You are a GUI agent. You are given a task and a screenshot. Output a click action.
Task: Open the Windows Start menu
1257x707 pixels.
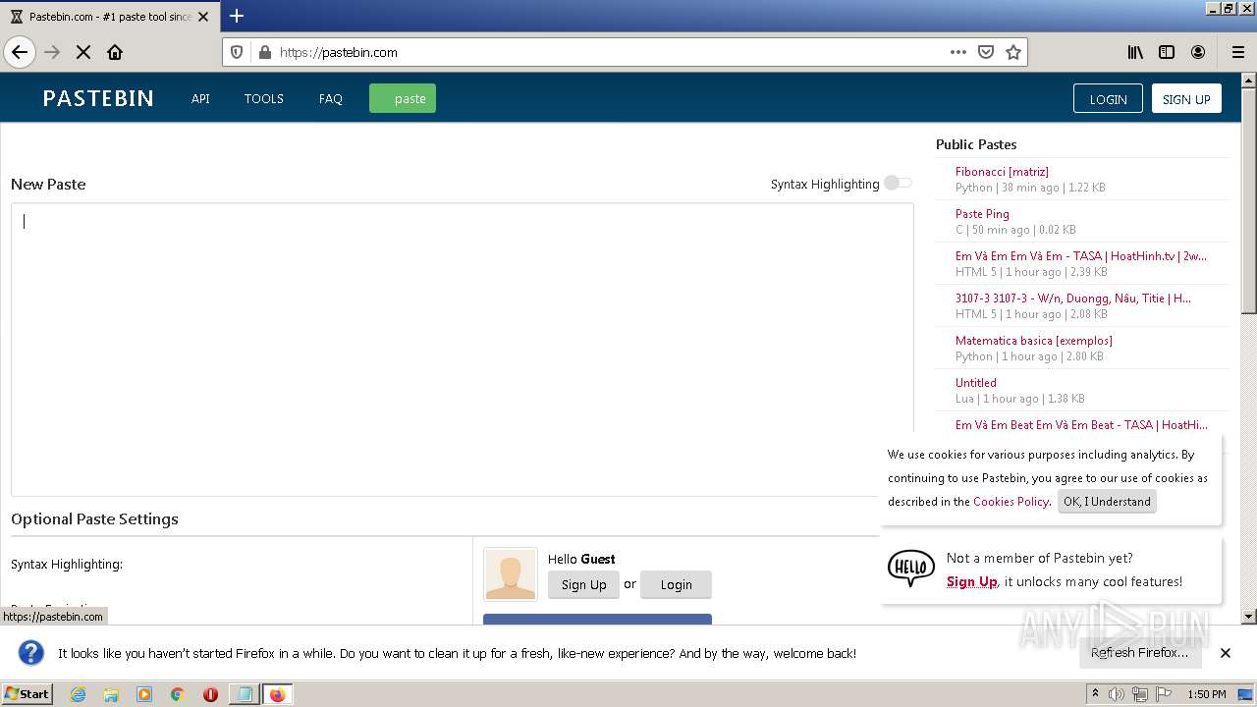(27, 693)
